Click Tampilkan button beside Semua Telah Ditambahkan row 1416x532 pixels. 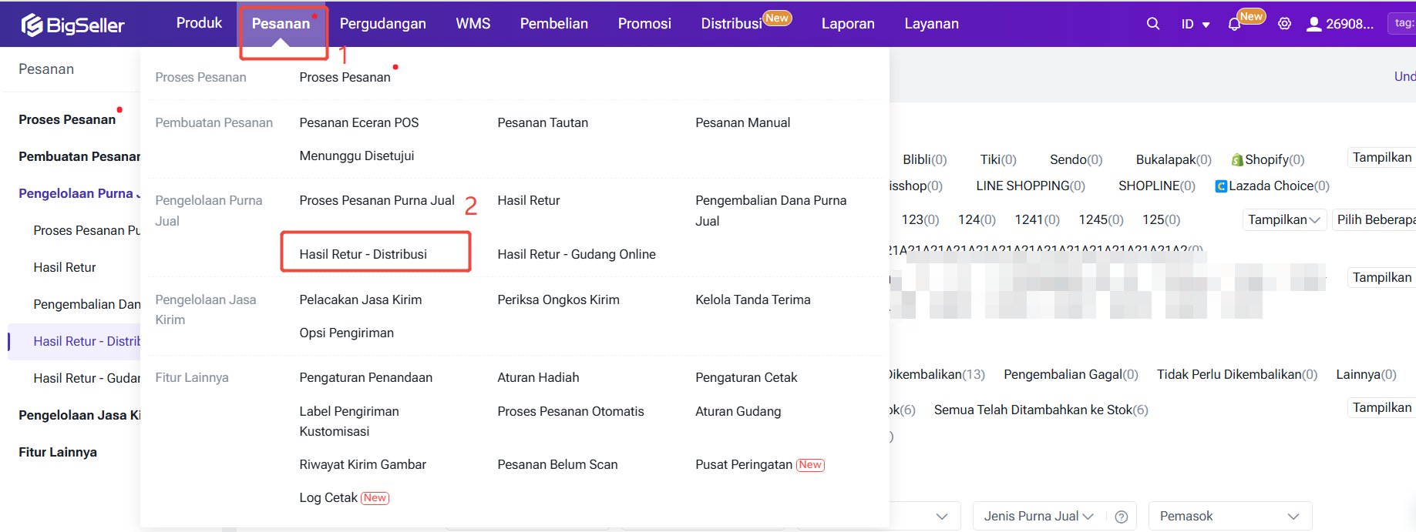click(x=1382, y=407)
